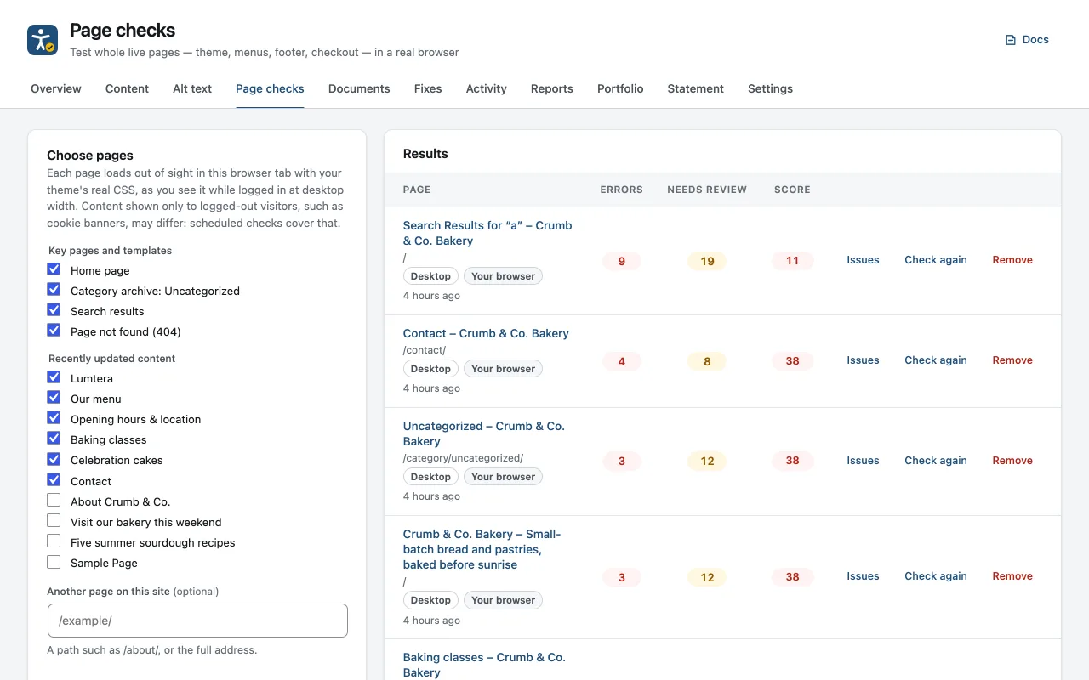This screenshot has width=1089, height=680.
Task: Open the Settings tab
Action: (x=770, y=88)
